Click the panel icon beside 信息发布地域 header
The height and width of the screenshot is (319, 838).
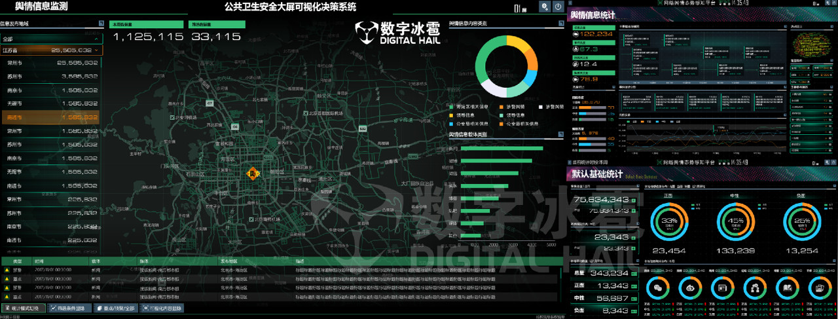pyautogui.click(x=101, y=24)
